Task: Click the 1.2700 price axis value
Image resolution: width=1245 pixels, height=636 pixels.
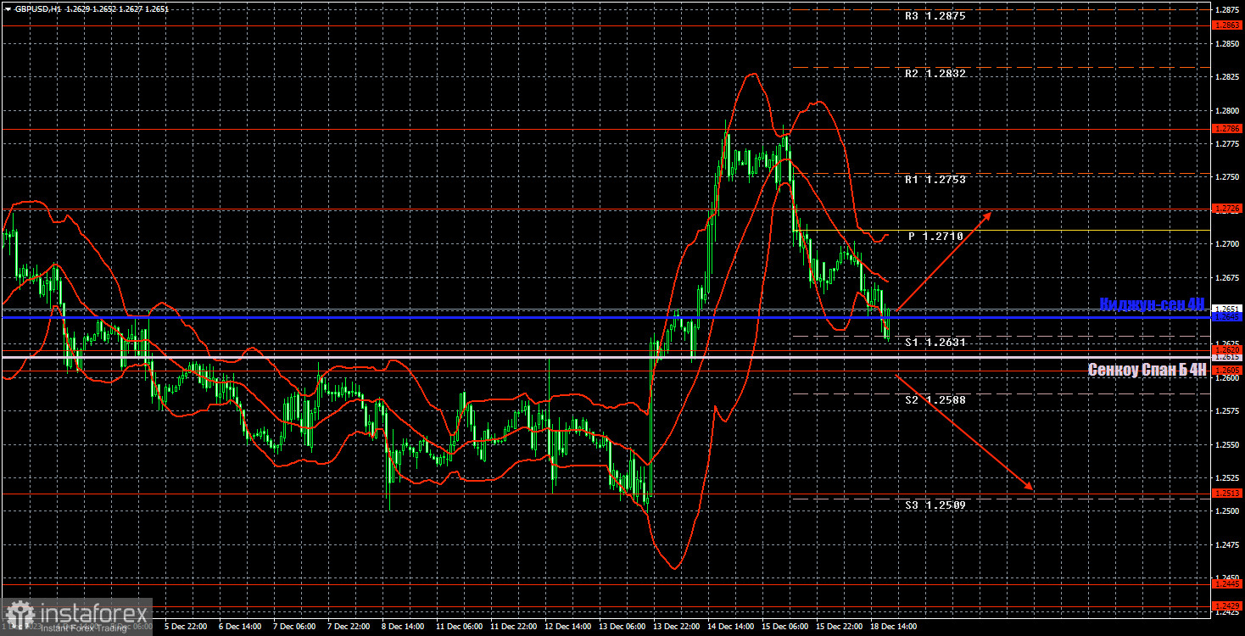Action: [x=1227, y=244]
